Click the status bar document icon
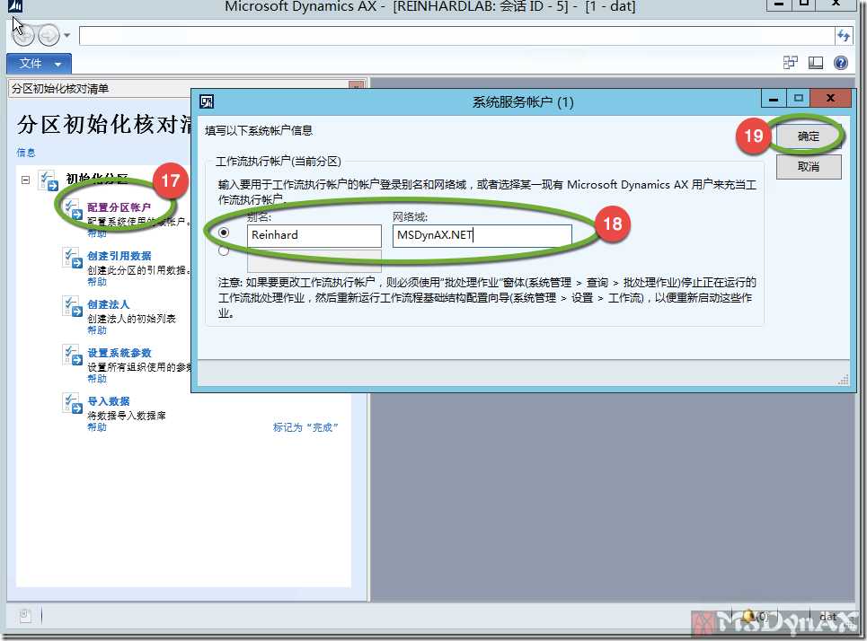867x641 pixels. pyautogui.click(x=25, y=615)
